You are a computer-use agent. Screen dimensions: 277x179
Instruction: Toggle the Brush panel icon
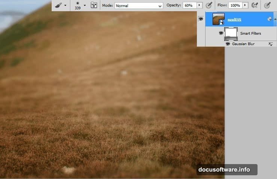tap(94, 6)
